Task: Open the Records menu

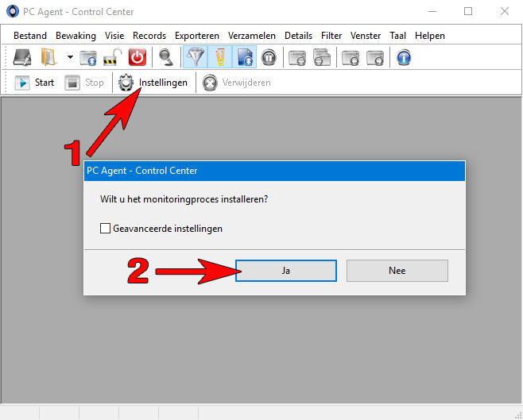Action: click(x=149, y=35)
